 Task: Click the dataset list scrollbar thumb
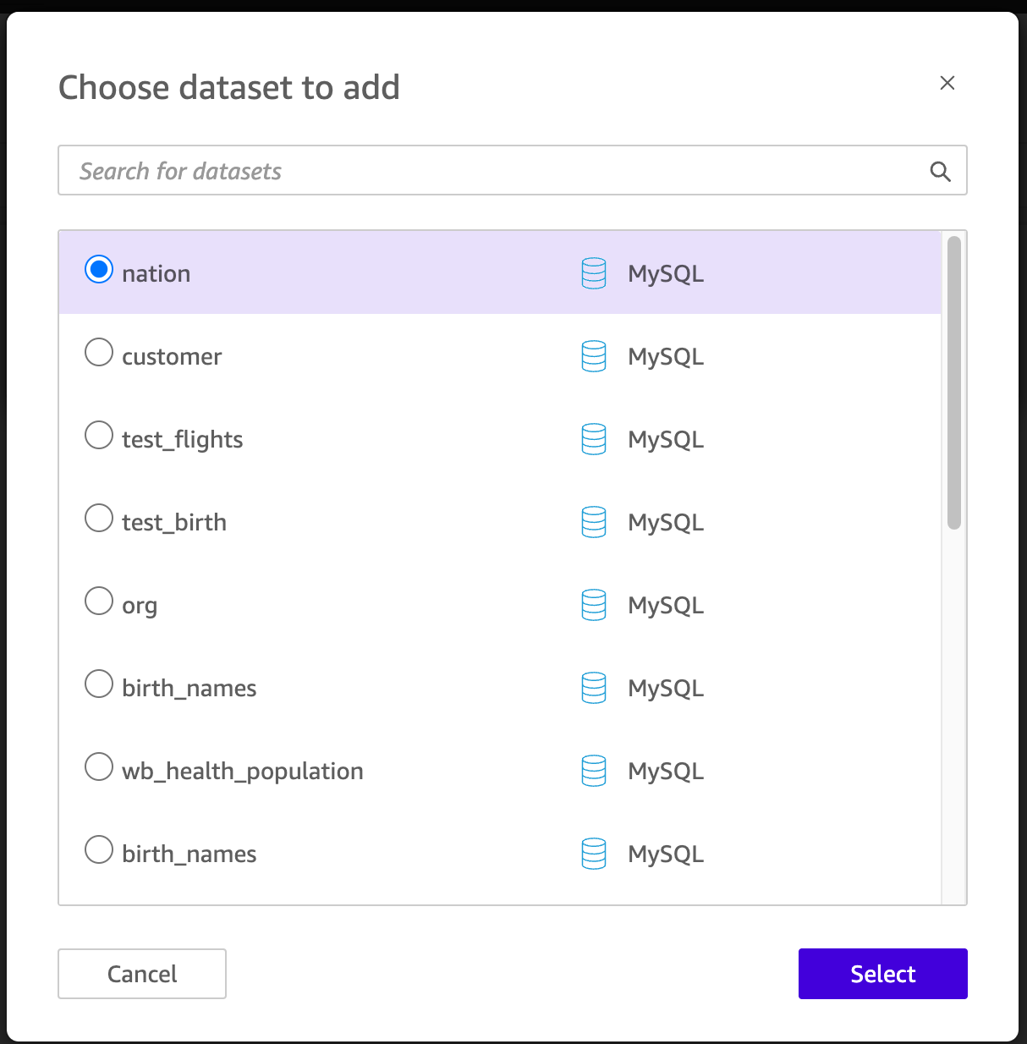pos(954,382)
